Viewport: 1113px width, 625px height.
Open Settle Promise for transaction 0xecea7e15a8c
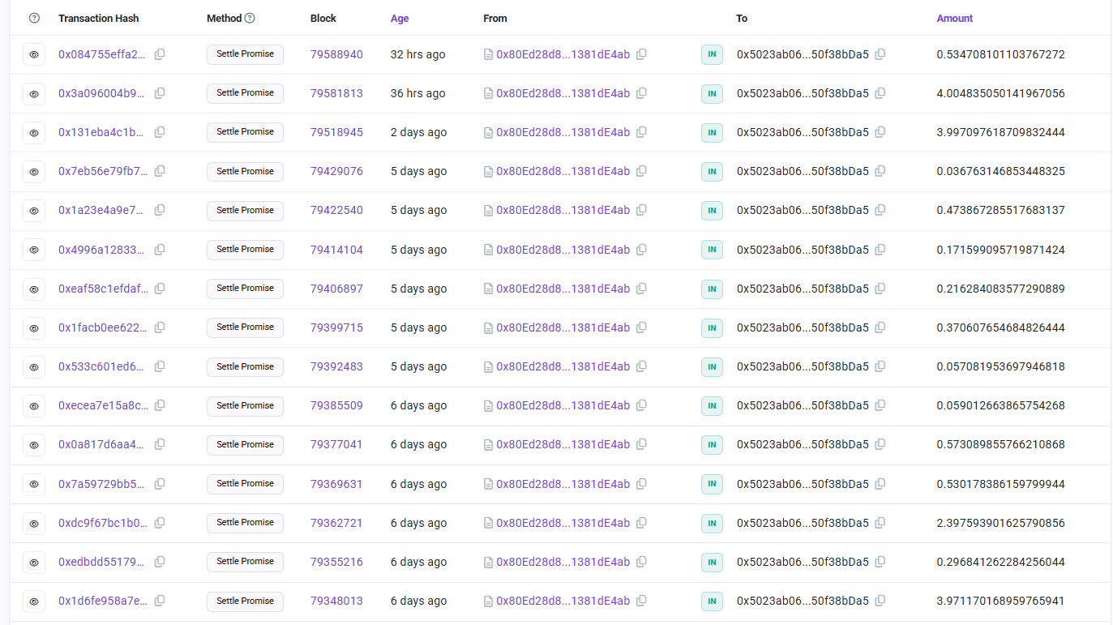click(245, 406)
